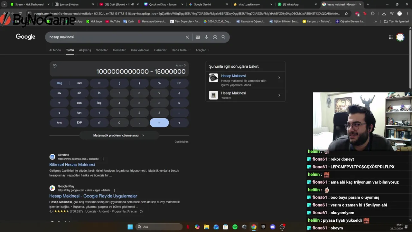Click the calculator 7 key
The image size is (412, 232).
(119, 93)
